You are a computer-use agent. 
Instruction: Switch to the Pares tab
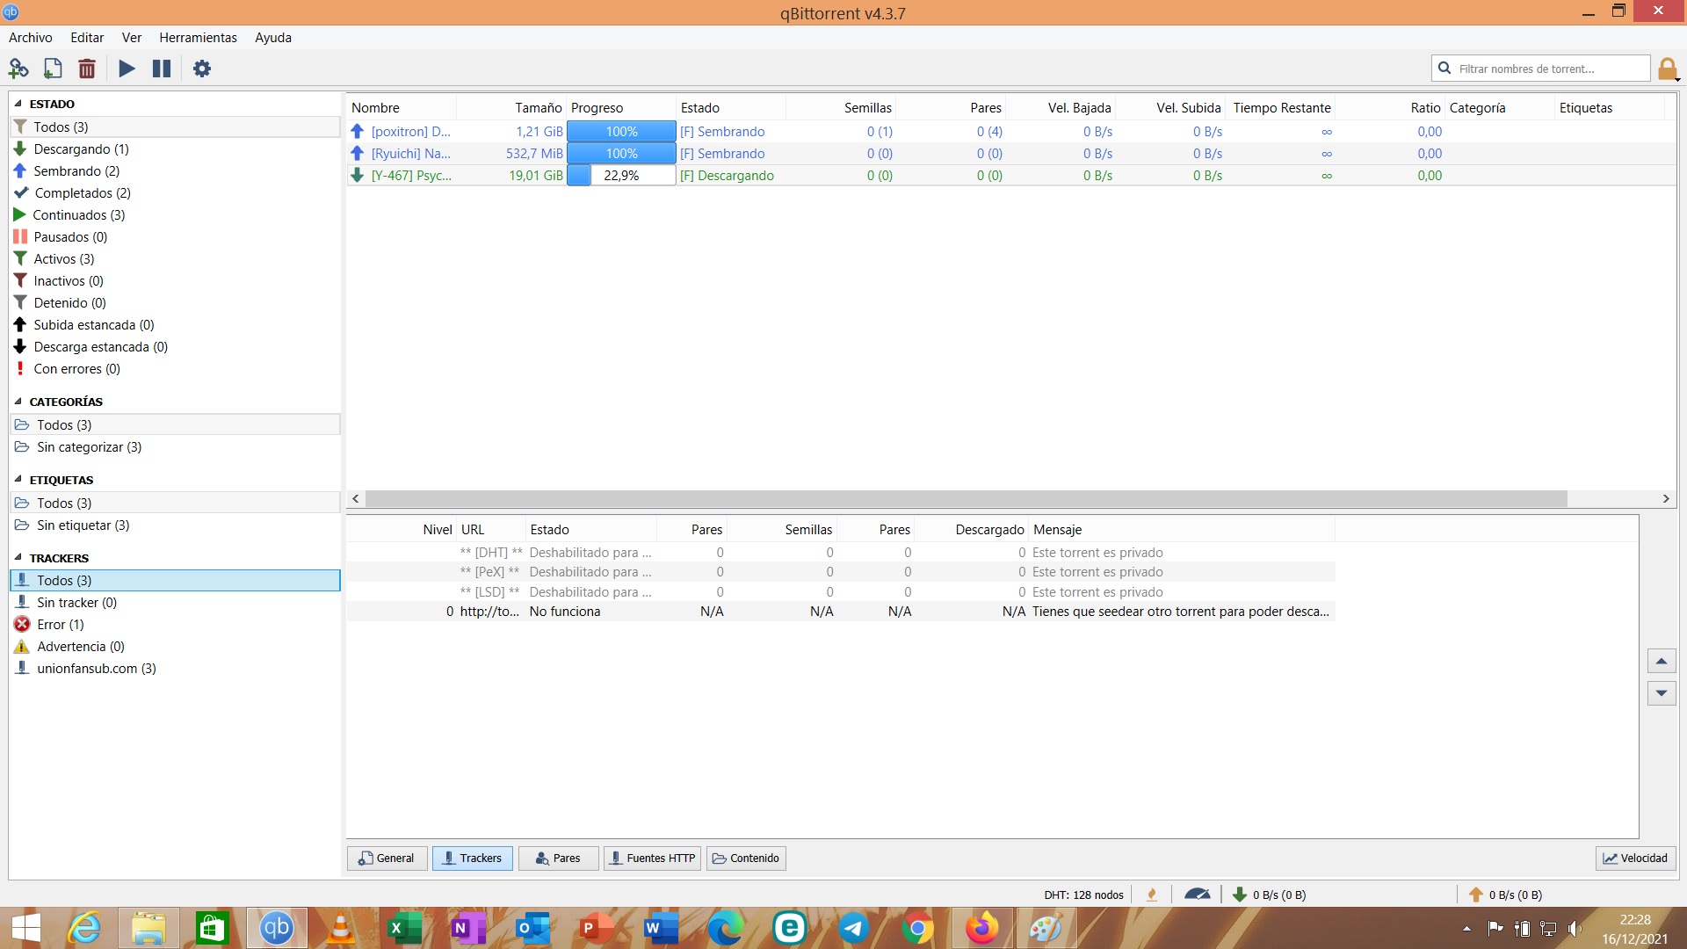click(559, 858)
